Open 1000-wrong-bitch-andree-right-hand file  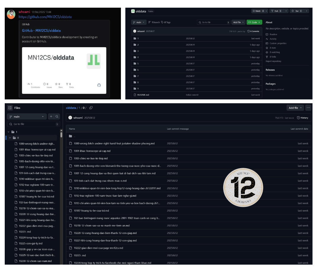[x=114, y=143]
